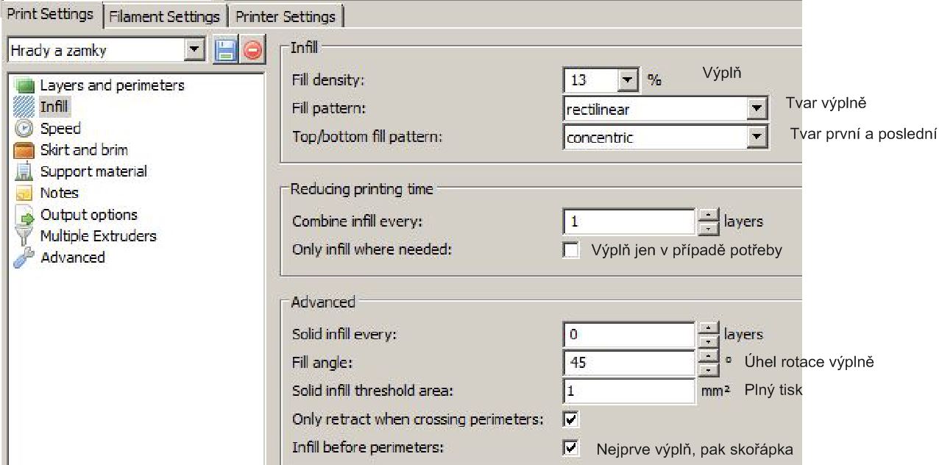
Task: Switch to the Filament Settings tab
Action: coord(164,16)
